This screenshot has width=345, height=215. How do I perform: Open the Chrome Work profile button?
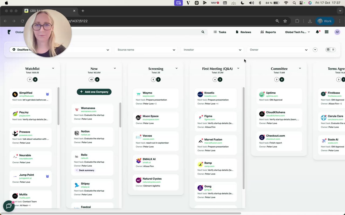tap(325, 21)
